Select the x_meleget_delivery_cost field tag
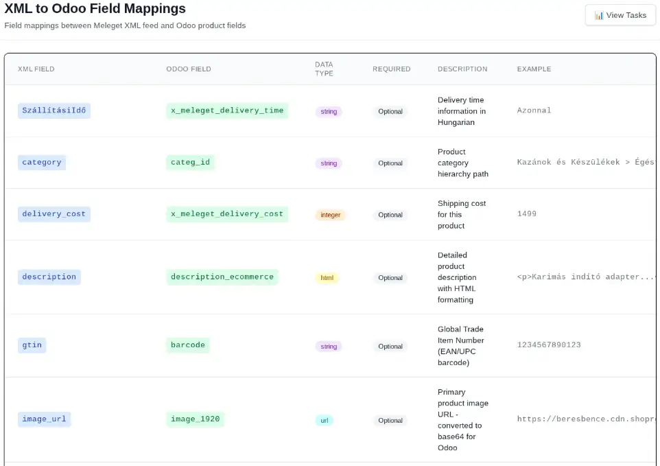 click(227, 214)
